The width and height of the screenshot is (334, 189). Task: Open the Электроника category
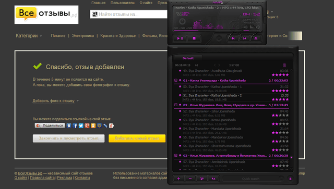83,36
